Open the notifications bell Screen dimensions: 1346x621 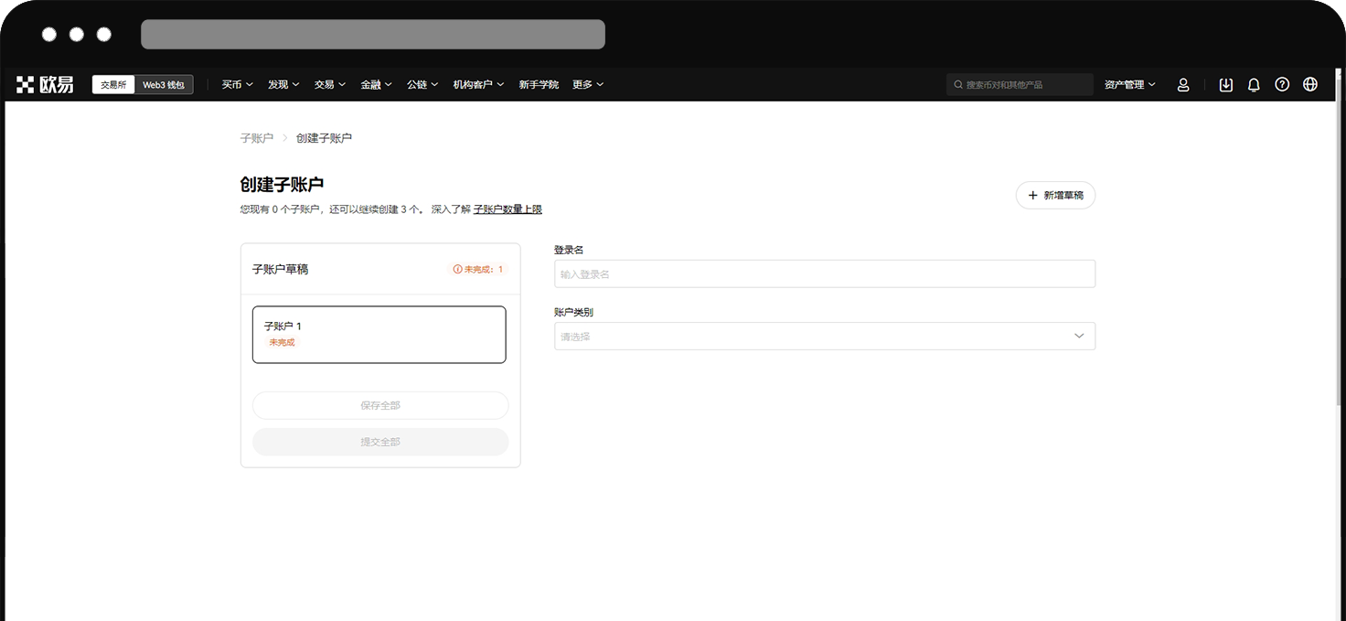(1254, 84)
